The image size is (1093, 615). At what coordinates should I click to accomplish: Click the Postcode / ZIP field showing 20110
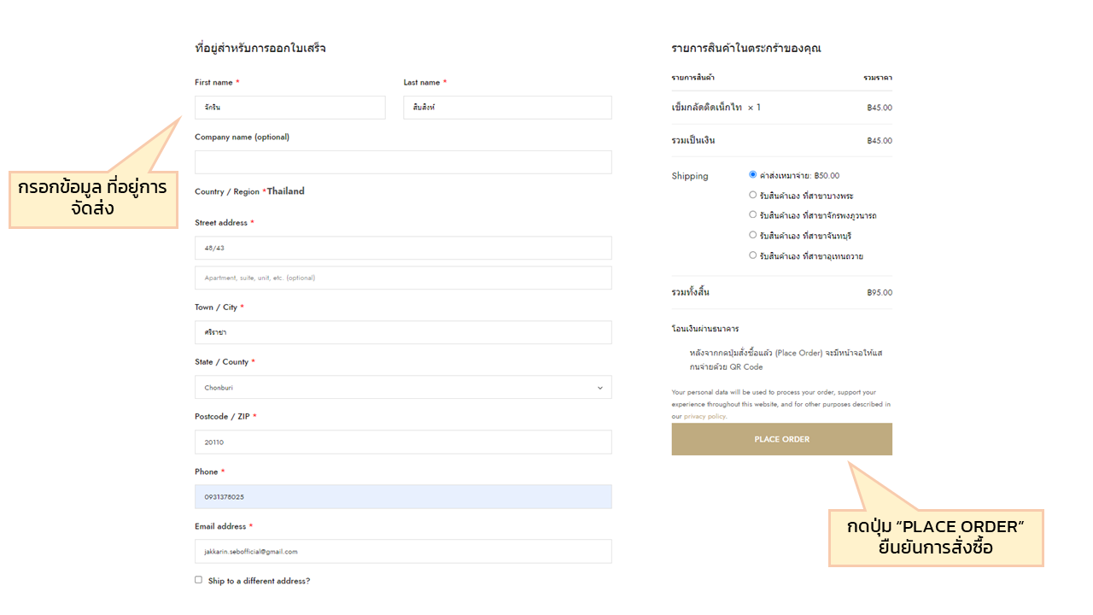[403, 442]
